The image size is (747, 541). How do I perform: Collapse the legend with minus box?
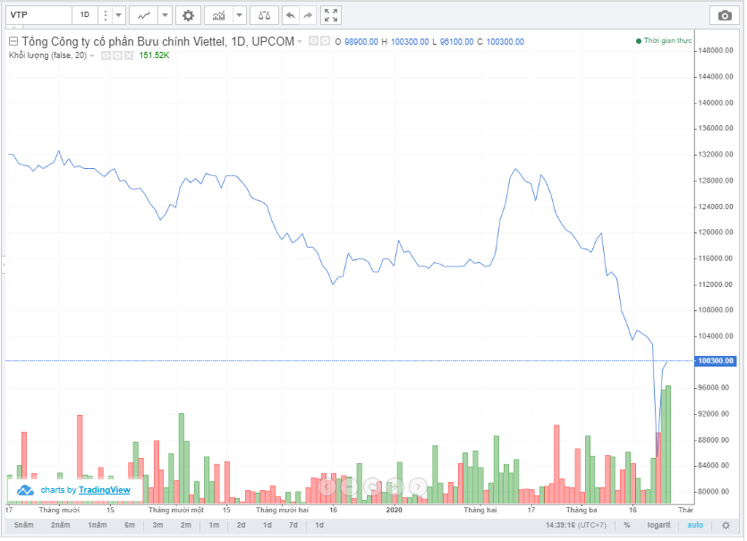[x=13, y=41]
